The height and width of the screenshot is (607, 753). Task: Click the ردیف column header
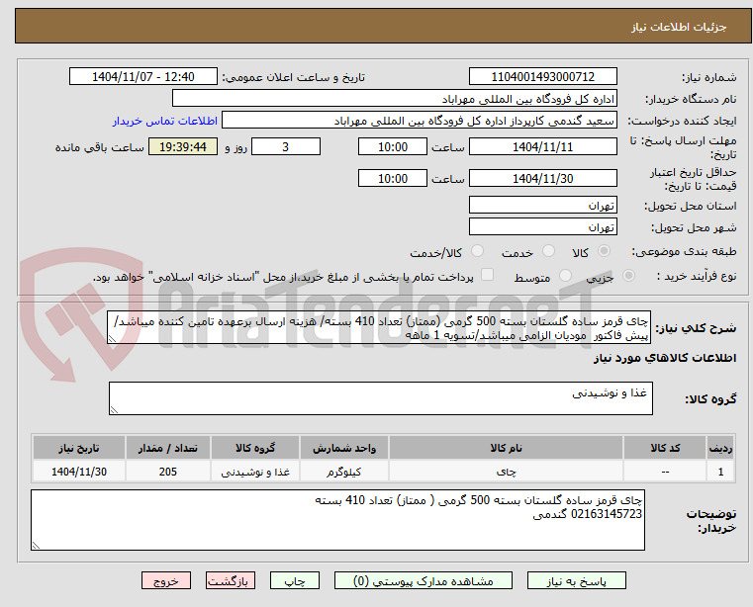720,448
